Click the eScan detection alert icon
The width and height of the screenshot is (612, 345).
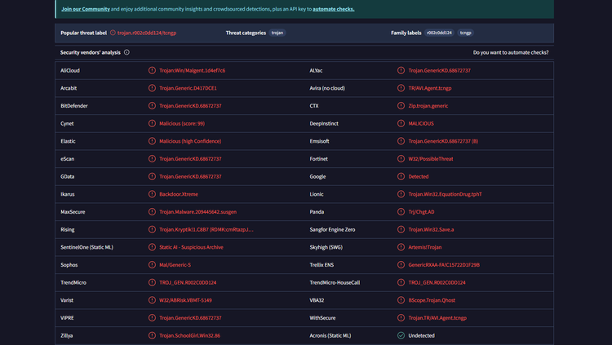(x=152, y=159)
